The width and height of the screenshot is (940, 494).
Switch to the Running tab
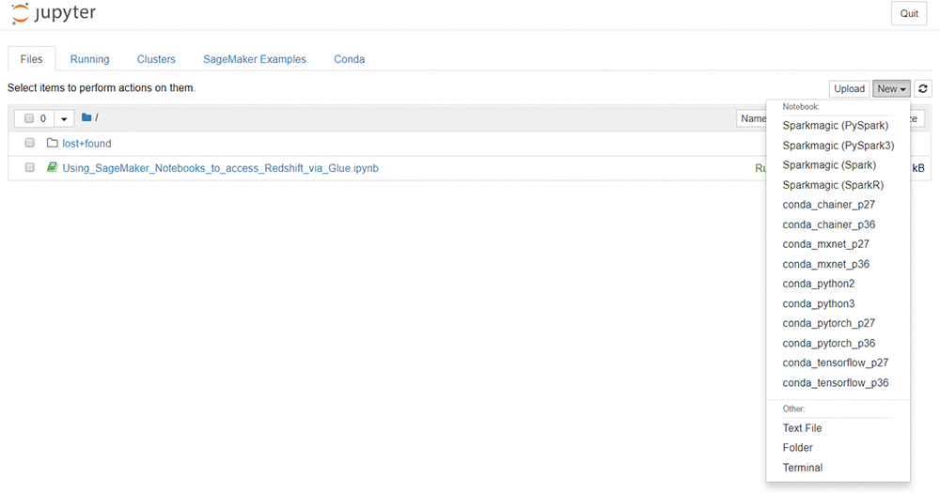coord(90,59)
